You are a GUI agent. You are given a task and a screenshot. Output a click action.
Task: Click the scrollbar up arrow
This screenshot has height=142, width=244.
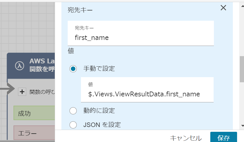click(242, 6)
